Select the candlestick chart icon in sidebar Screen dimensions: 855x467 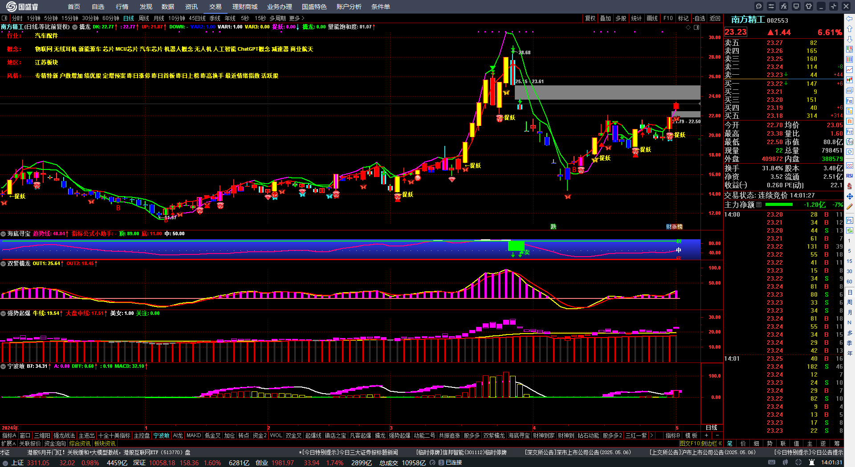[850, 80]
